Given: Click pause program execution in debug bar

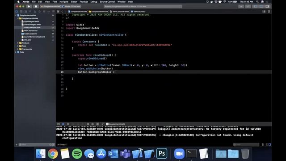Looking at the screenshot, I should pyautogui.click(x=68, y=124).
